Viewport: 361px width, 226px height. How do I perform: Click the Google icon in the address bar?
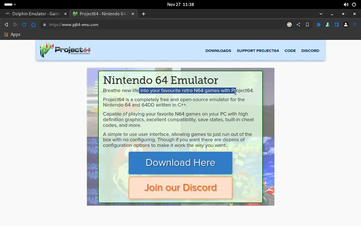289,25
